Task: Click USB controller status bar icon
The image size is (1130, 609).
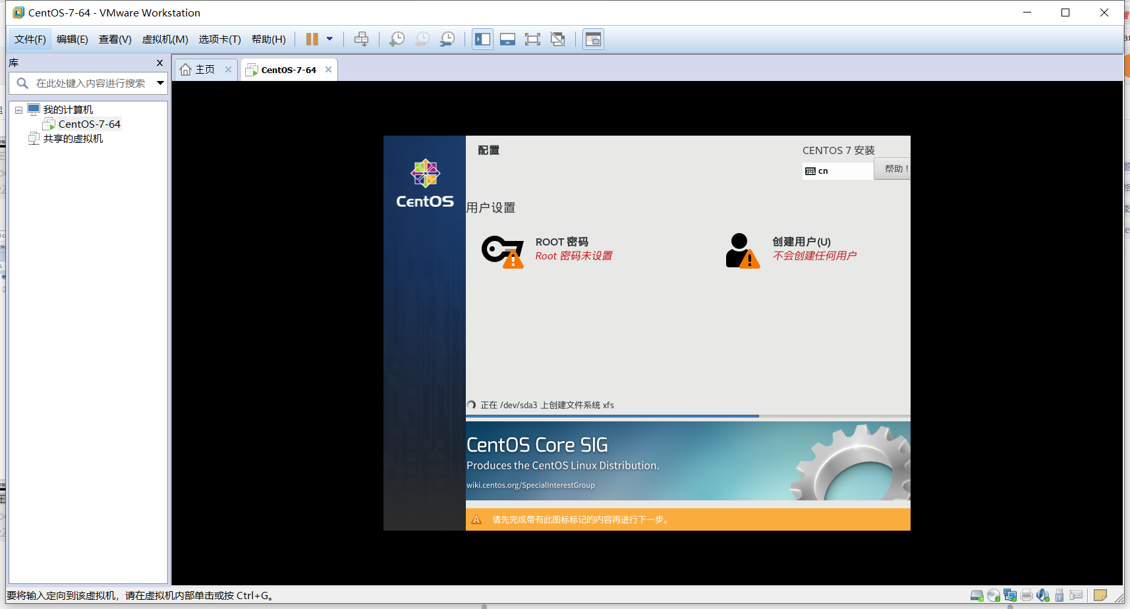Action: [x=1059, y=596]
